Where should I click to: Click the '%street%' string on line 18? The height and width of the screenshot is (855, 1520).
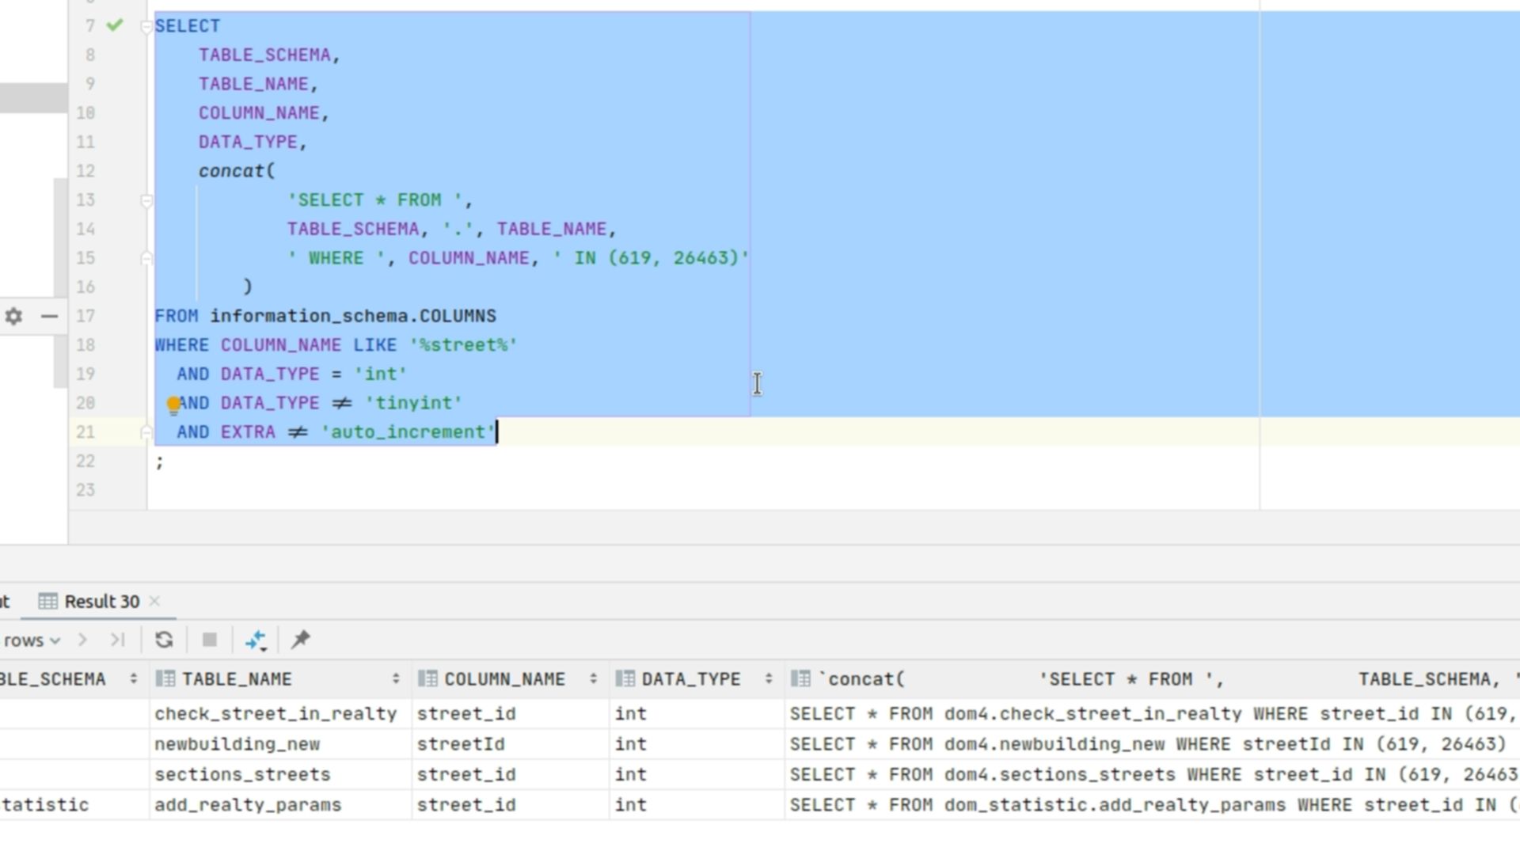463,345
